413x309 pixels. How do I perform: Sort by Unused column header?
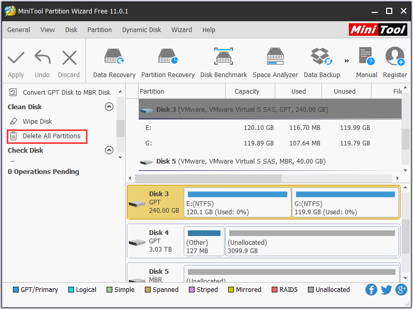coord(346,92)
